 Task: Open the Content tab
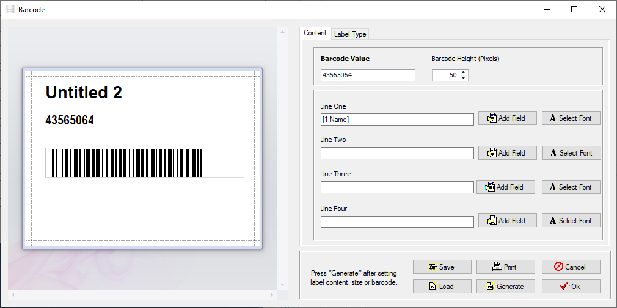click(315, 33)
